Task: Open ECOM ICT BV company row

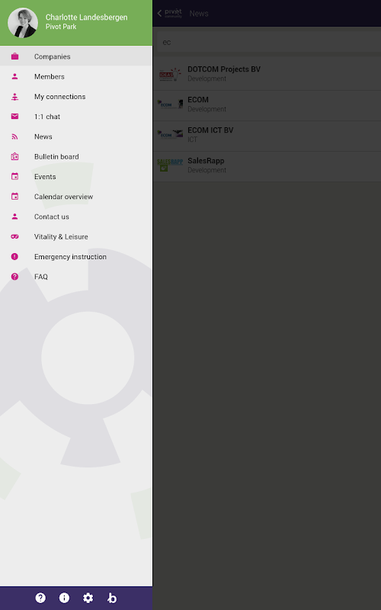Action: pos(267,135)
